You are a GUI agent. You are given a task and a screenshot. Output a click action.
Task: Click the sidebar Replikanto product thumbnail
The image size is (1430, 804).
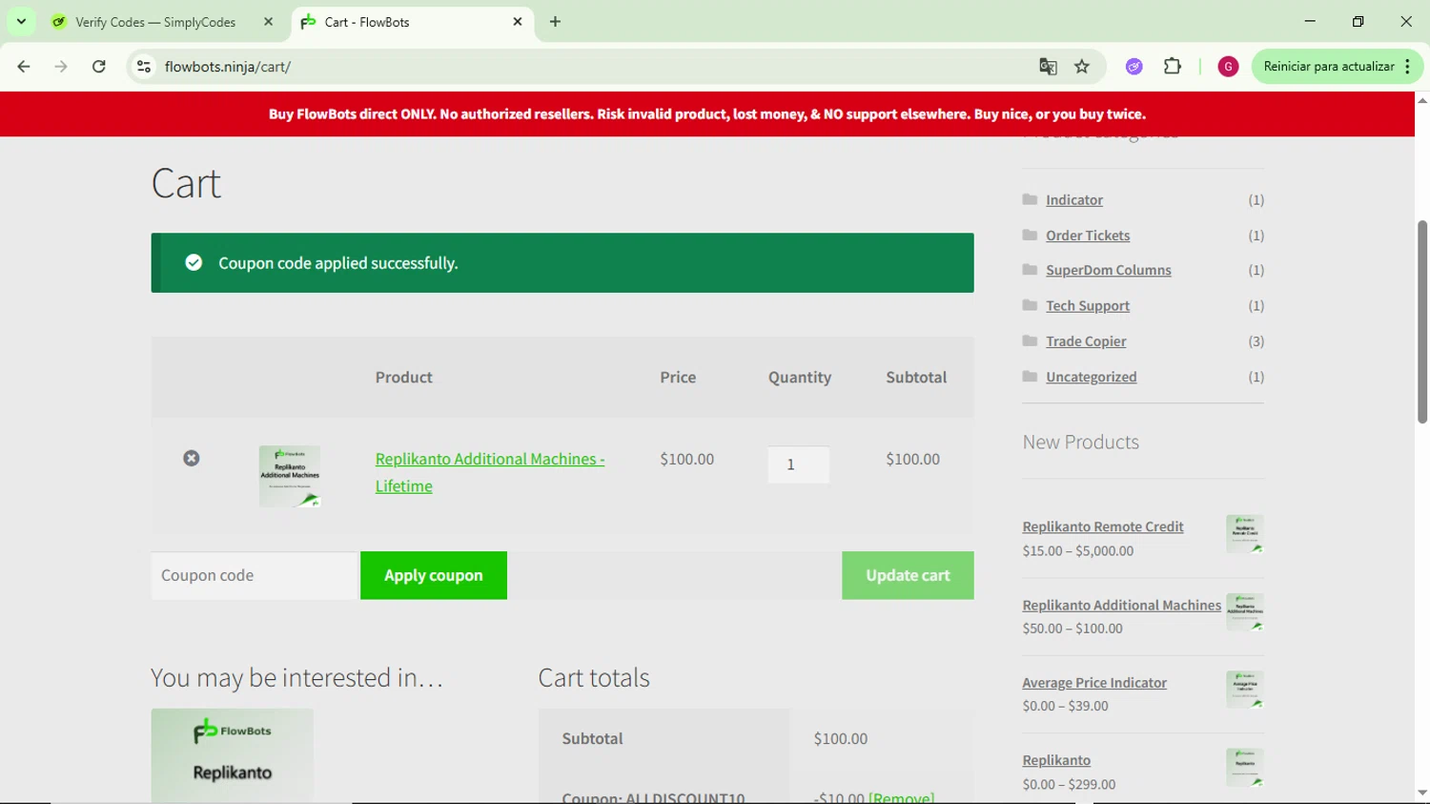point(1245,768)
